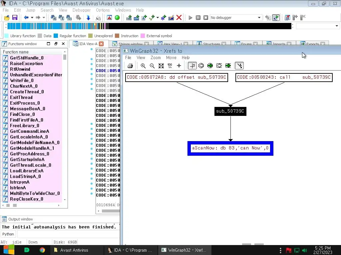Open the Options menu in IDA
This screenshot has width=341, height=255.
coord(103,10)
